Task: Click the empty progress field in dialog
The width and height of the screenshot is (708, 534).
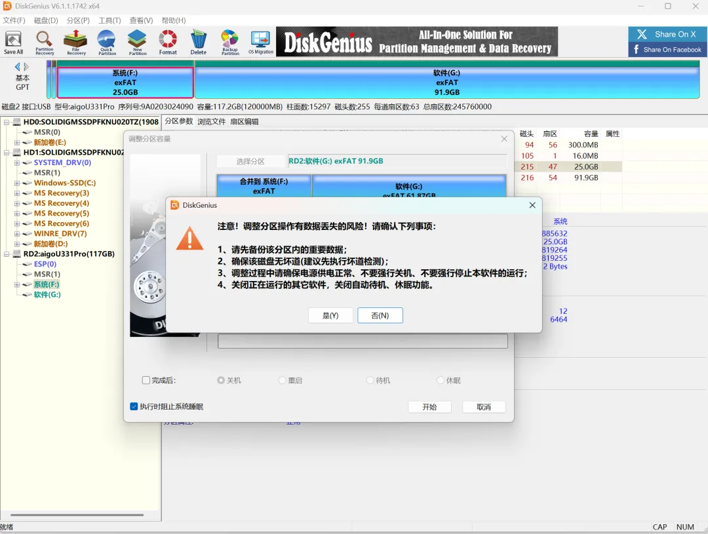Action: click(x=363, y=341)
